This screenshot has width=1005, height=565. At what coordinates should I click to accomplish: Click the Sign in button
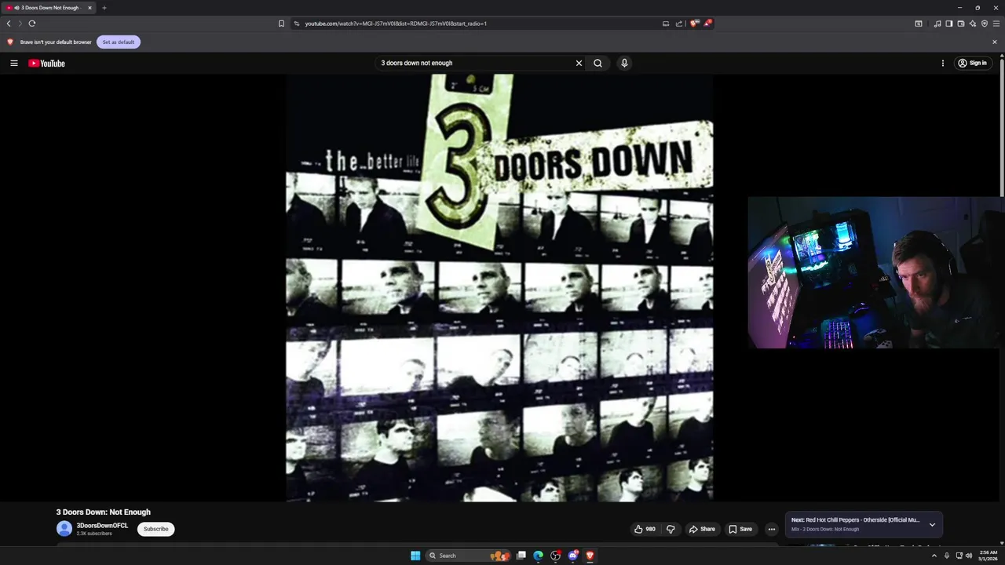point(972,63)
